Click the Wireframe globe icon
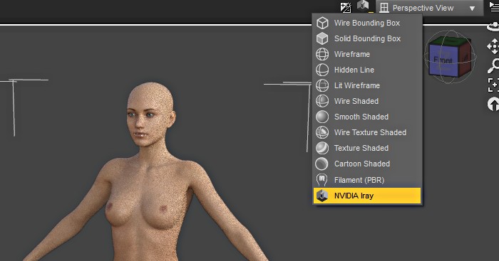Screen dimensions: 499x261 click(x=322, y=54)
